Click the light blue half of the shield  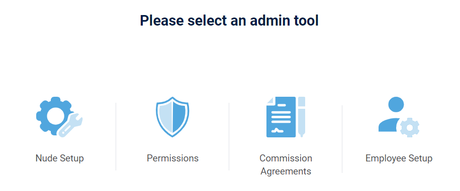coord(165,116)
